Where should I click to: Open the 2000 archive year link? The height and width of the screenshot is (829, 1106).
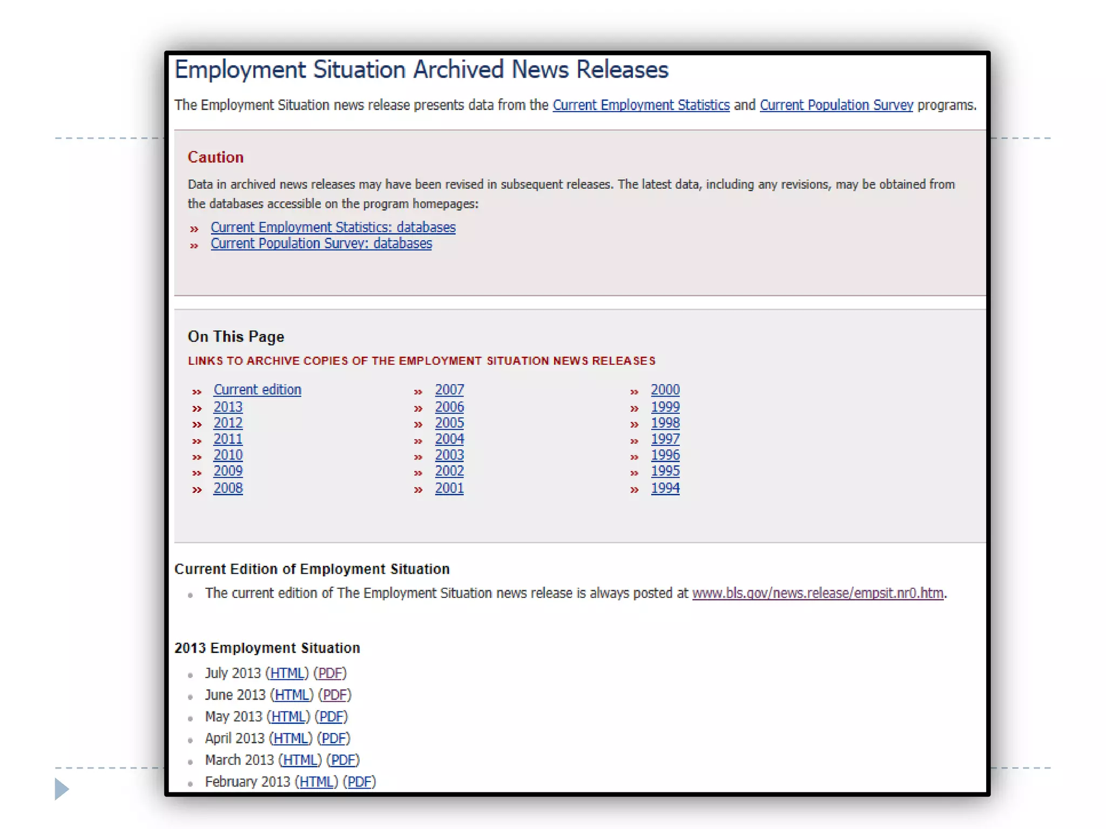(x=665, y=390)
